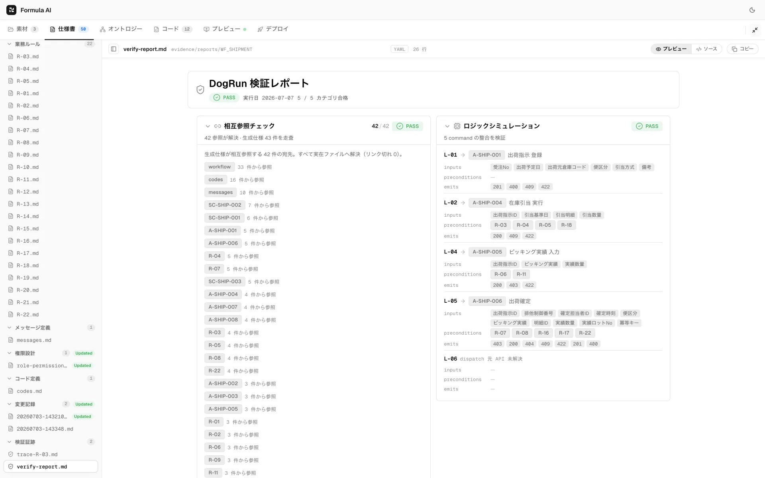Collapse the 権限設計 section

coord(10,353)
